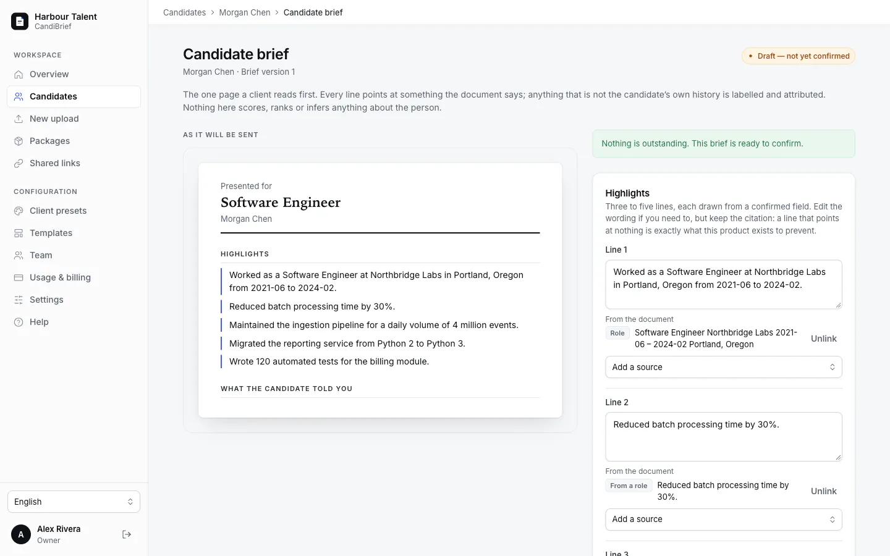The image size is (890, 556).
Task: Click the Help question mark icon
Action: pos(19,322)
